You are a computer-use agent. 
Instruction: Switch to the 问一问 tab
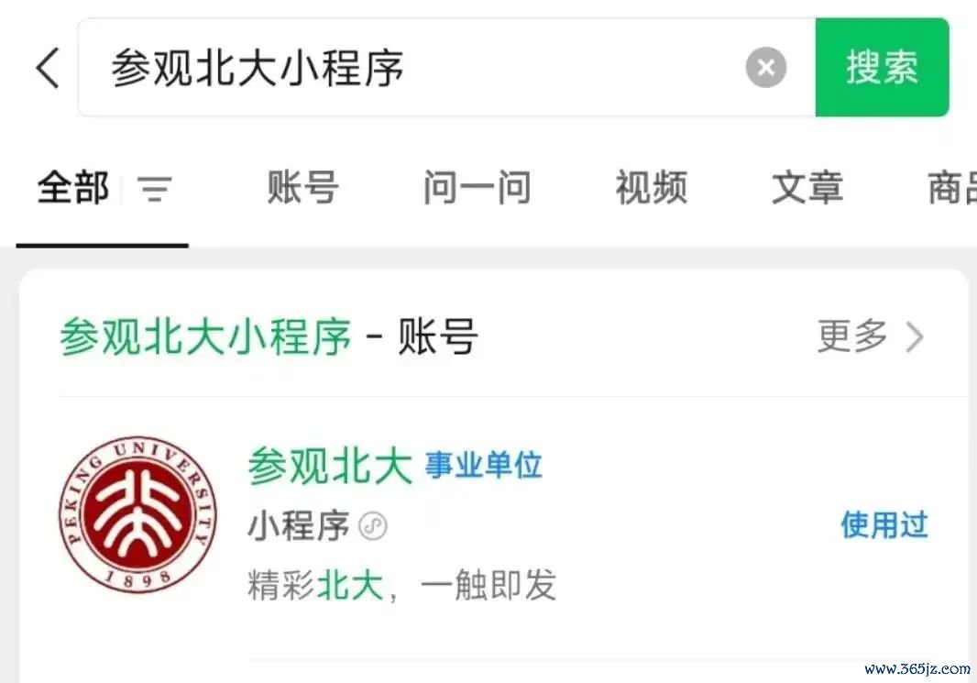[477, 188]
